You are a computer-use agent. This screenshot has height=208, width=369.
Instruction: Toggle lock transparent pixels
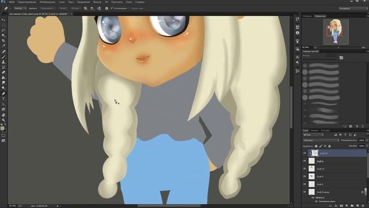[316, 146]
